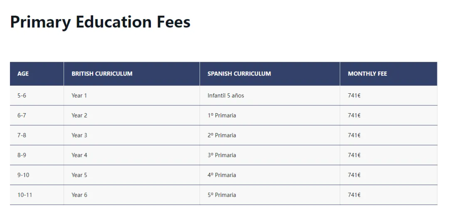Select the Year 6 cell
Image resolution: width=449 pixels, height=221 pixels.
132,195
